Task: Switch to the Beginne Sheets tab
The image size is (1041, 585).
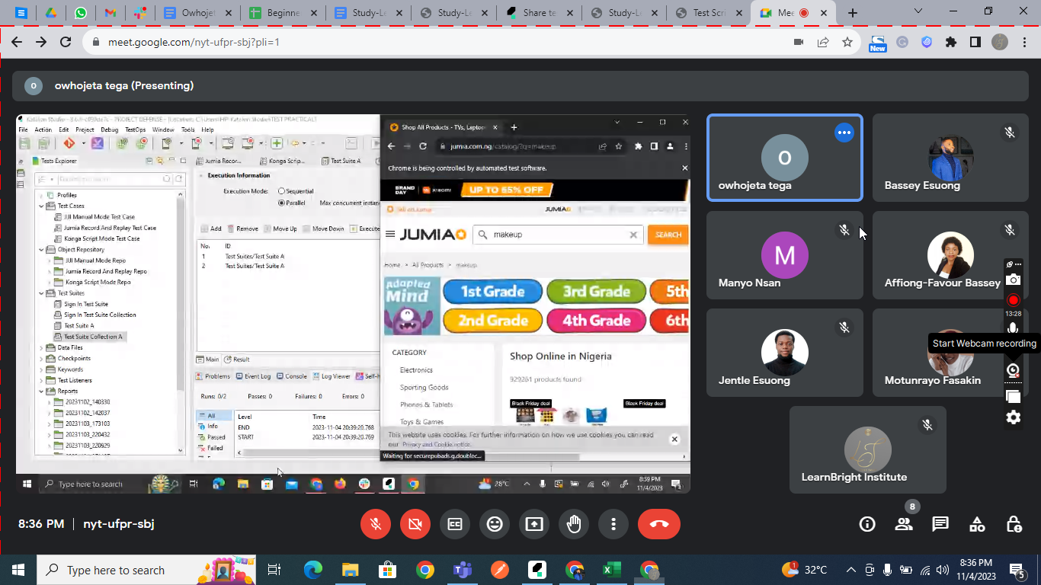Action: pos(283,13)
